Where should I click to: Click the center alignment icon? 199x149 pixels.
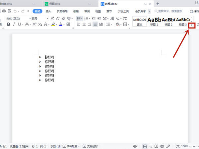click(x=84, y=24)
